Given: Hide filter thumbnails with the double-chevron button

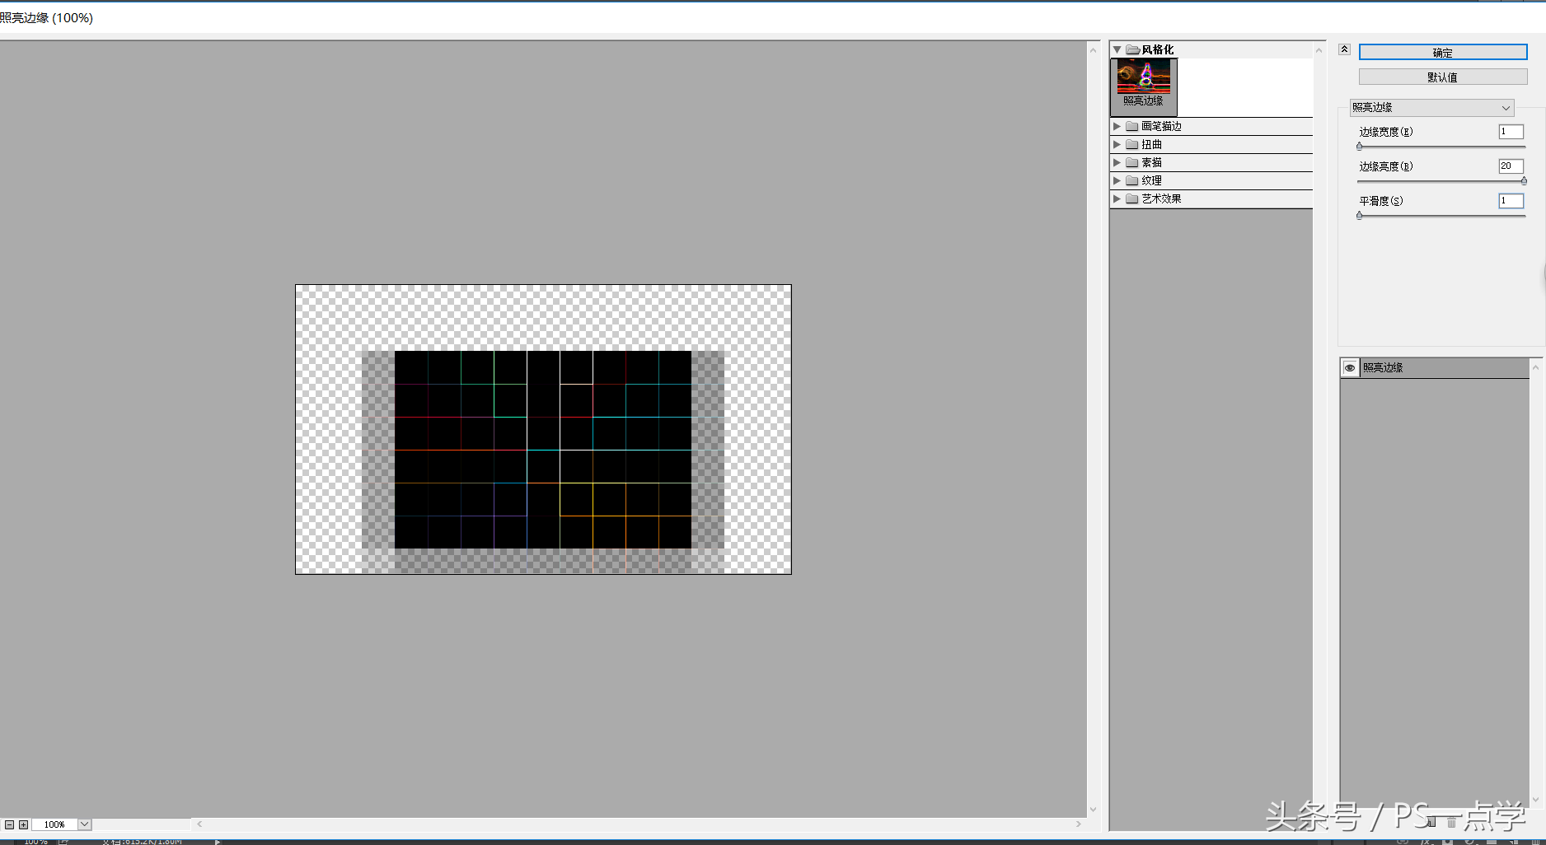Looking at the screenshot, I should click(1344, 49).
